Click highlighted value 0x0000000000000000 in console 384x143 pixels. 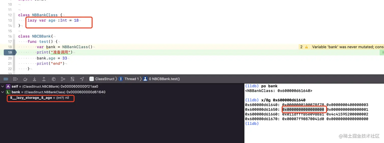pos(303,109)
